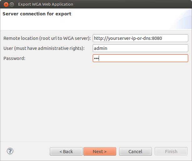Focus the User administrative rights field
Screen dimensions: 192x161
click(x=140, y=48)
